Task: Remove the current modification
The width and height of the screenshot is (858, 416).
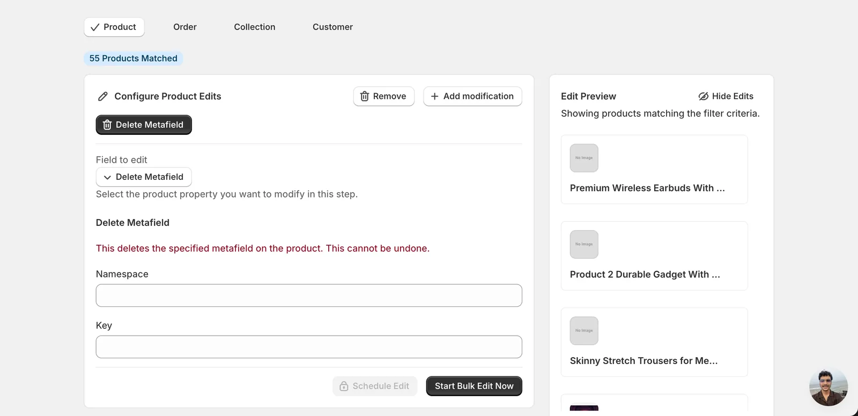Action: (384, 96)
